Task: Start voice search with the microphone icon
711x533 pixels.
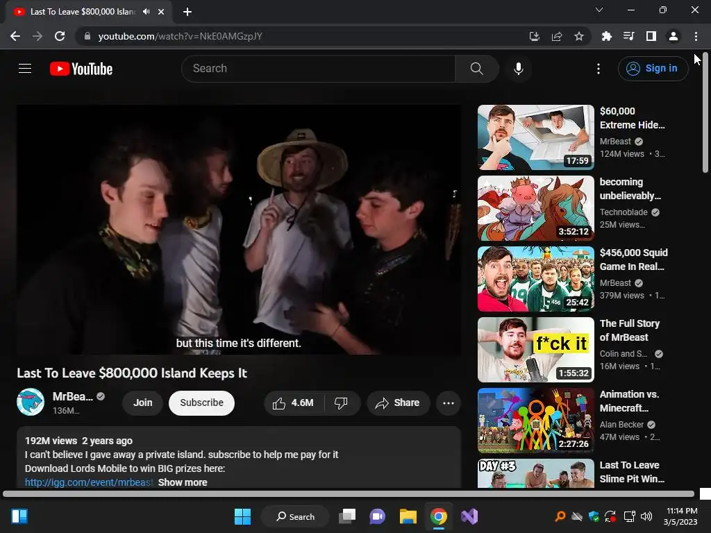Action: pos(518,69)
